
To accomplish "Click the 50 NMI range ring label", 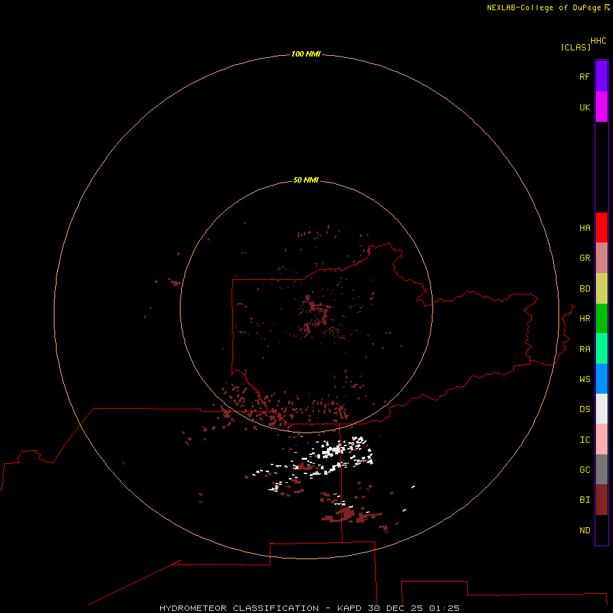I will pos(306,180).
